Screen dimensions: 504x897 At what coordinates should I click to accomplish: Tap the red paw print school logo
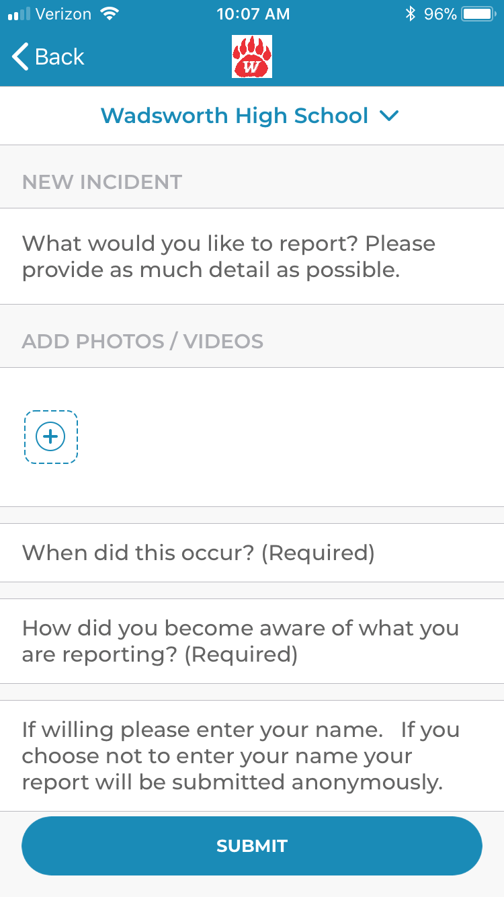[x=252, y=56]
